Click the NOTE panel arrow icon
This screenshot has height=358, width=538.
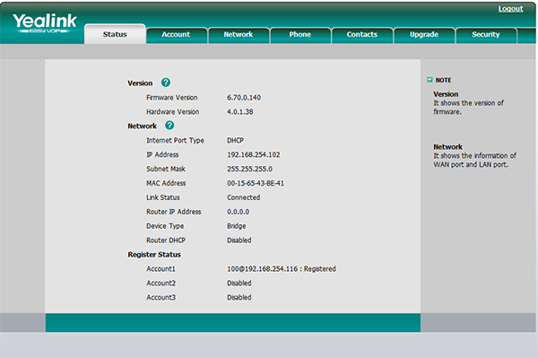[430, 80]
